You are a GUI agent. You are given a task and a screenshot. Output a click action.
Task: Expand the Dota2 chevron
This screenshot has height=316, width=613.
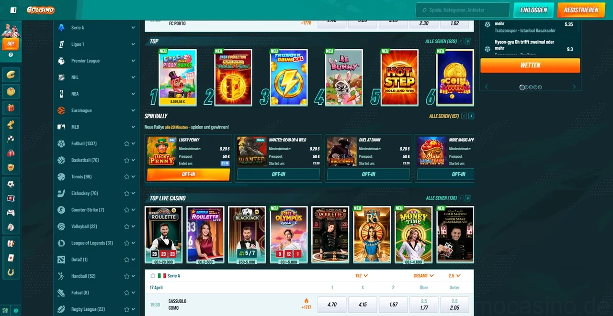click(133, 260)
